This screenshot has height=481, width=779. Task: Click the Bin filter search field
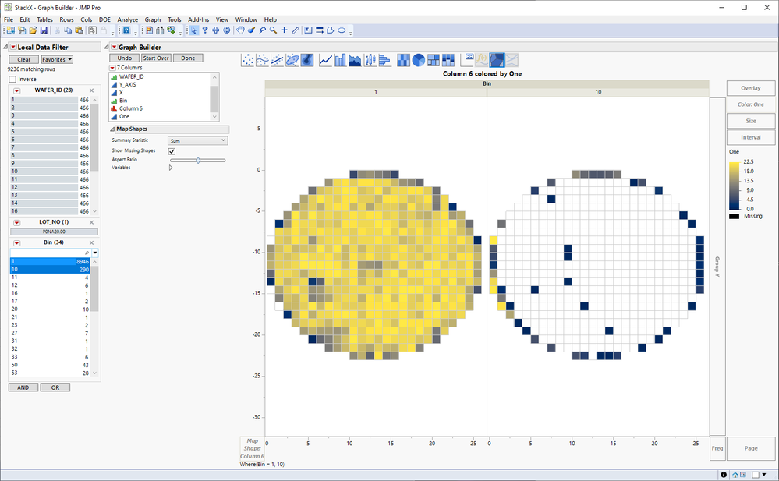coord(51,253)
